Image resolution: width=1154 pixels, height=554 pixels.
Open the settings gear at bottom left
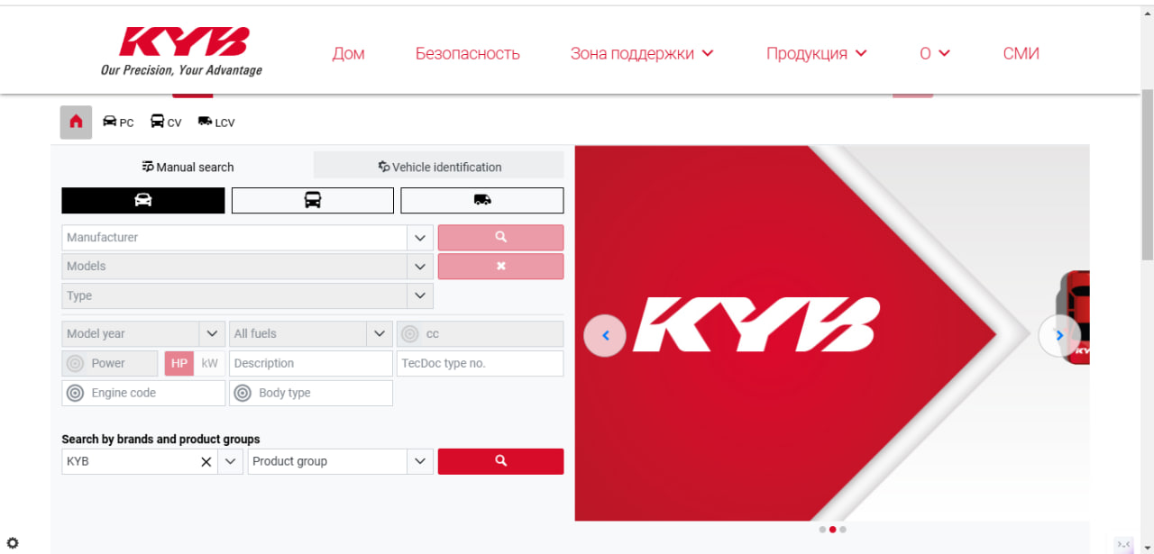[x=13, y=543]
